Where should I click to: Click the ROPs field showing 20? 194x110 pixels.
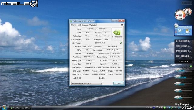point(87,50)
